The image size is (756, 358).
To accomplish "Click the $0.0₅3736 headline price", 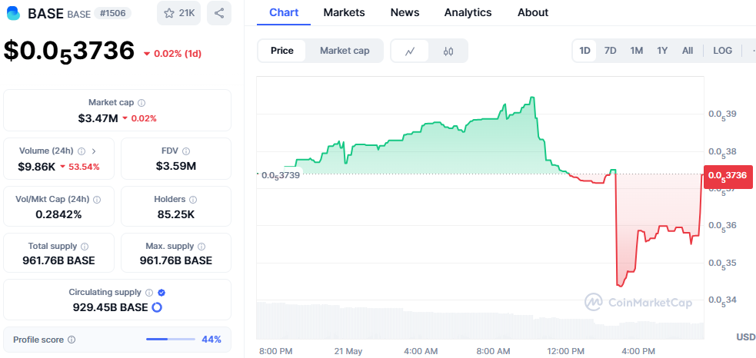I will 69,51.
